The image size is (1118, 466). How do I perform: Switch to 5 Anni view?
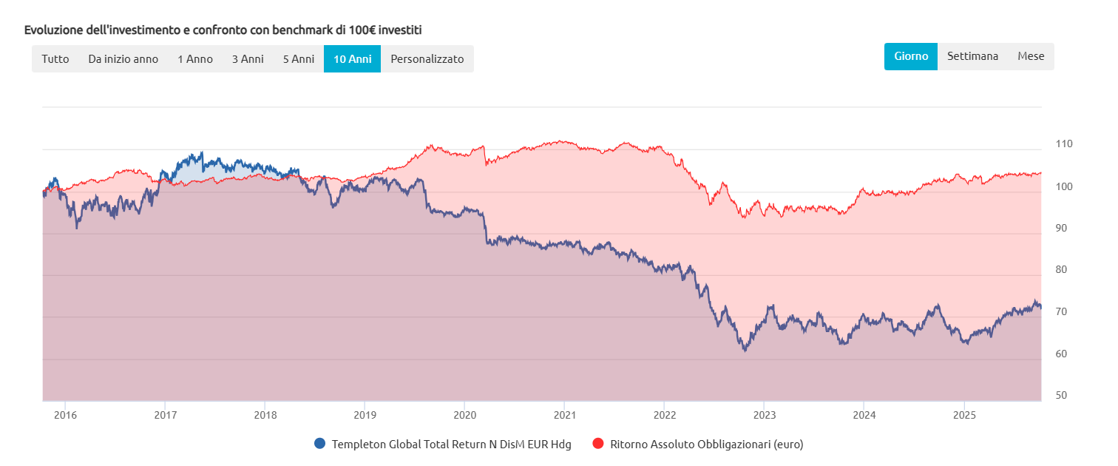point(299,59)
